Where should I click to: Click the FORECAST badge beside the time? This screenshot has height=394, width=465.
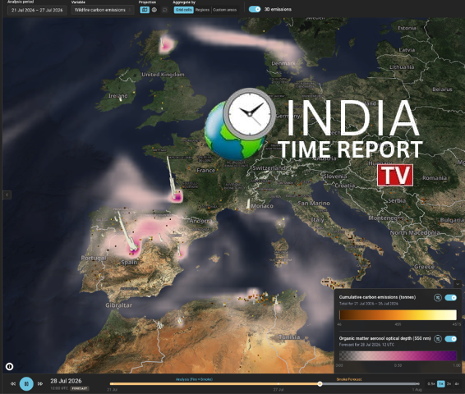click(x=80, y=388)
